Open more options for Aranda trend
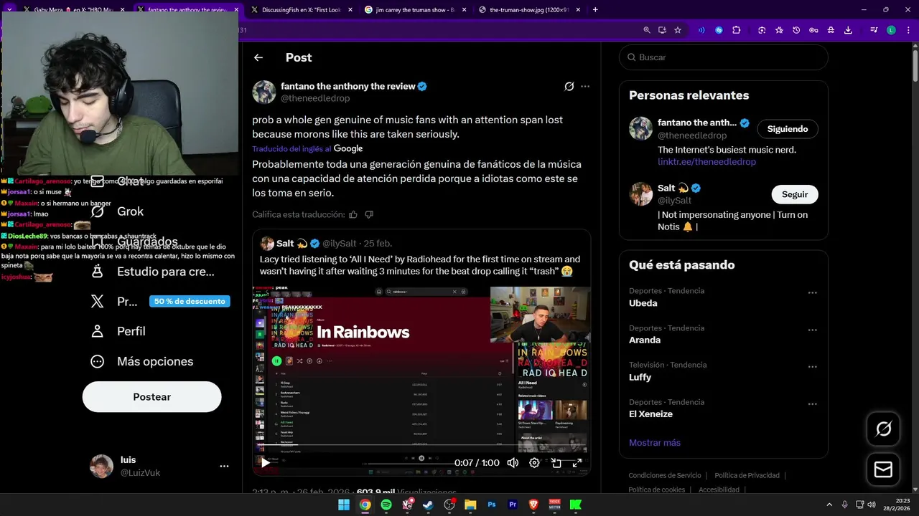919x516 pixels. (813, 330)
